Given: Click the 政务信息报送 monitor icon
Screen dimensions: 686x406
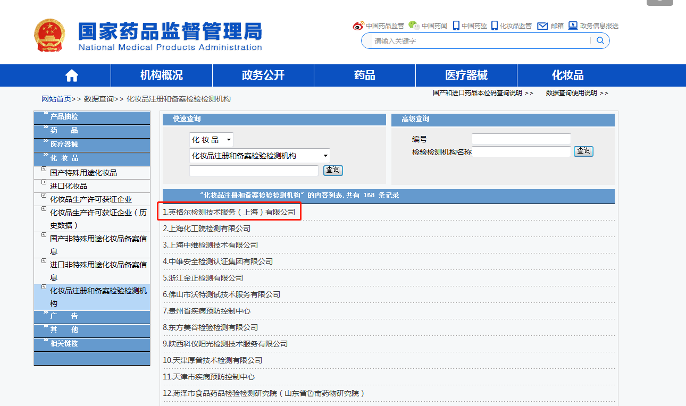Looking at the screenshot, I should [x=573, y=25].
